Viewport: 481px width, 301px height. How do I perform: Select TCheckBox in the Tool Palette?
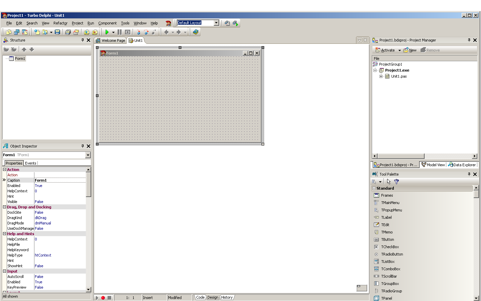390,247
